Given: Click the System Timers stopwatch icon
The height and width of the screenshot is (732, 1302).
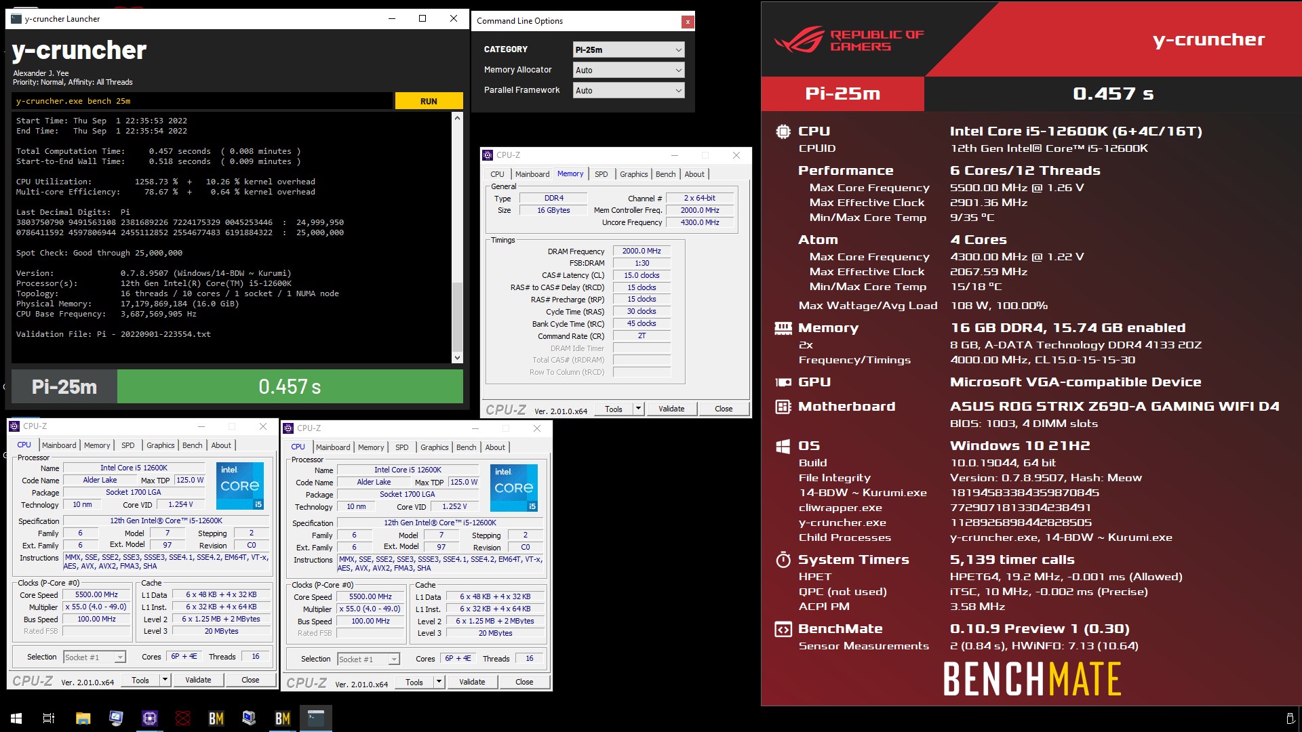Looking at the screenshot, I should point(783,560).
